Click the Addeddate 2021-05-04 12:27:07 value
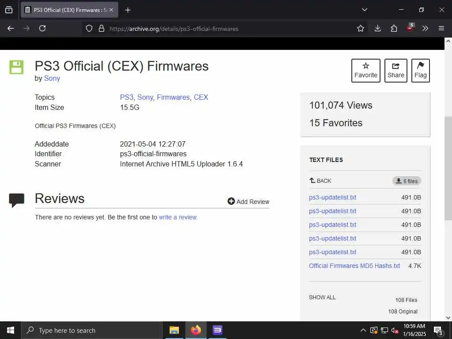Screen dimensions: 452x339 click(x=152, y=144)
